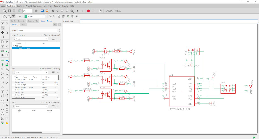Open the View dropdown set to Parts
Image resolution: width=259 pixels, height=139 pixels.
tap(37, 31)
